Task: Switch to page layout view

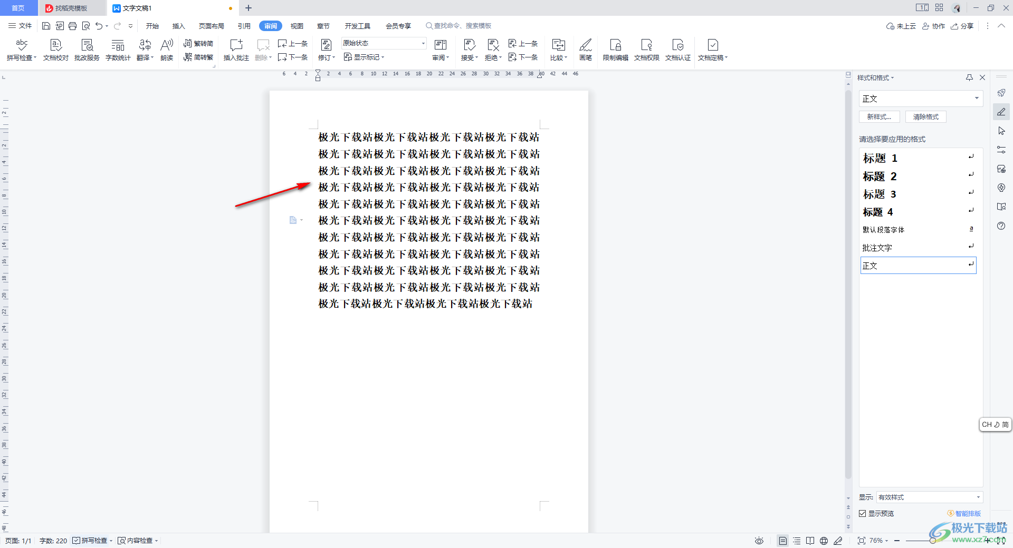Action: (783, 541)
